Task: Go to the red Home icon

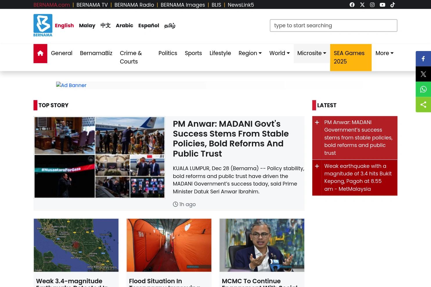Action: click(40, 53)
